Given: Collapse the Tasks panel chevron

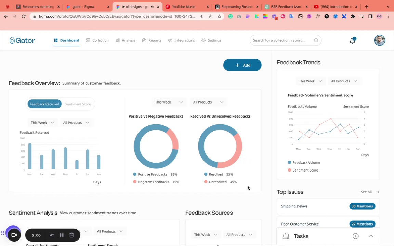Looking at the screenshot, I should click(x=371, y=236).
